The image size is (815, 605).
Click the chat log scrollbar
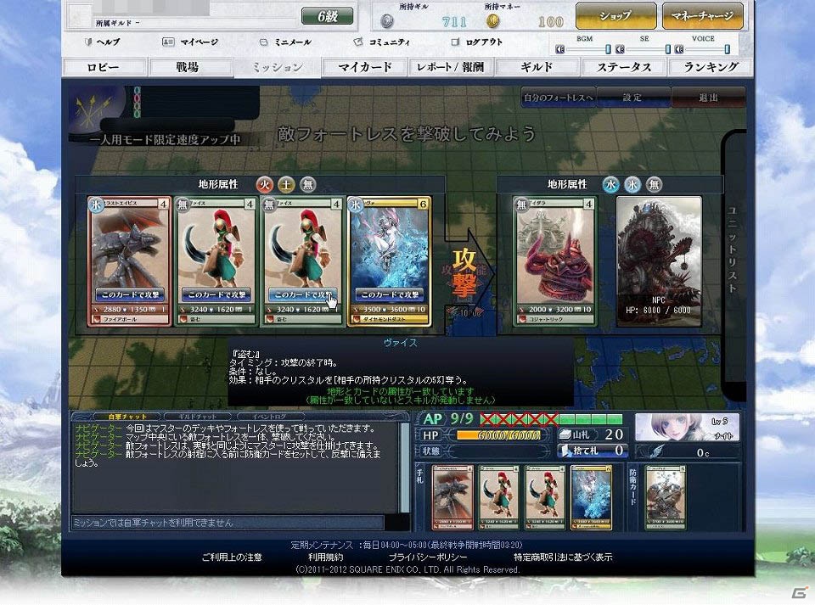coord(404,468)
